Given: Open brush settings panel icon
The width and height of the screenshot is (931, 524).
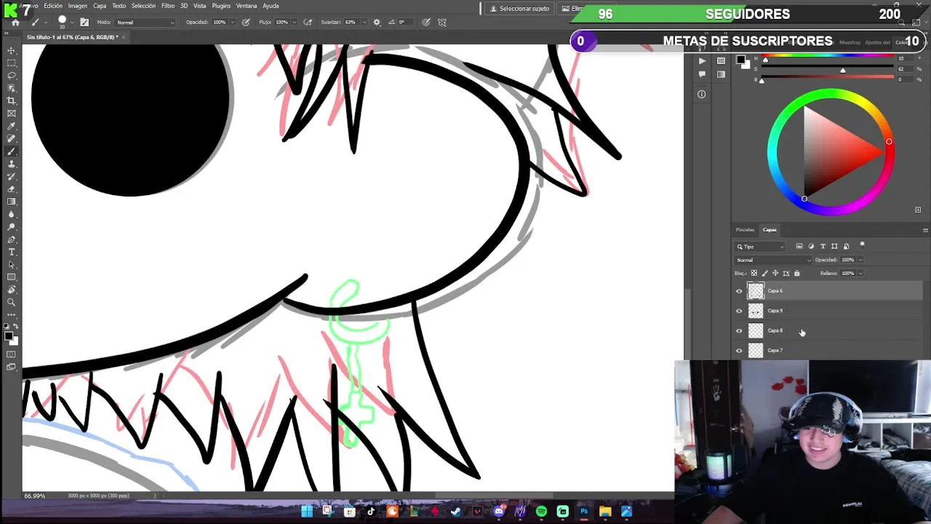Looking at the screenshot, I should click(x=84, y=23).
